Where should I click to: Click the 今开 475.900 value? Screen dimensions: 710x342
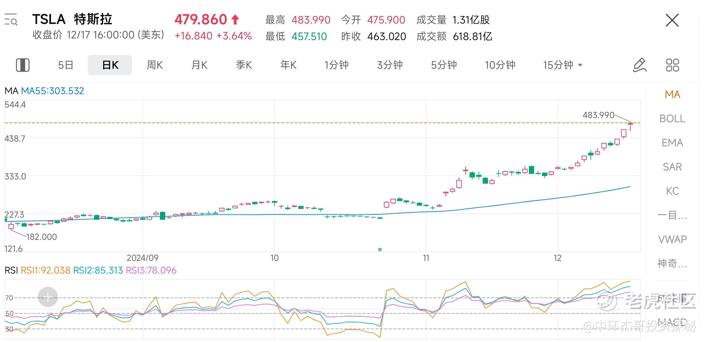pos(386,20)
